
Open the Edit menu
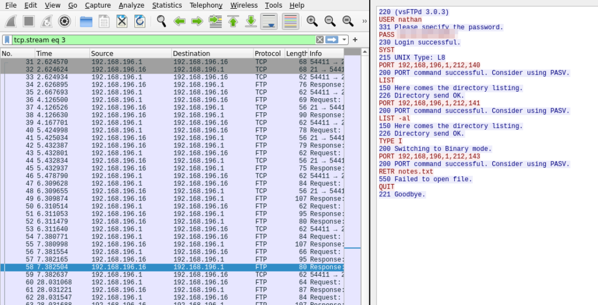tap(30, 5)
